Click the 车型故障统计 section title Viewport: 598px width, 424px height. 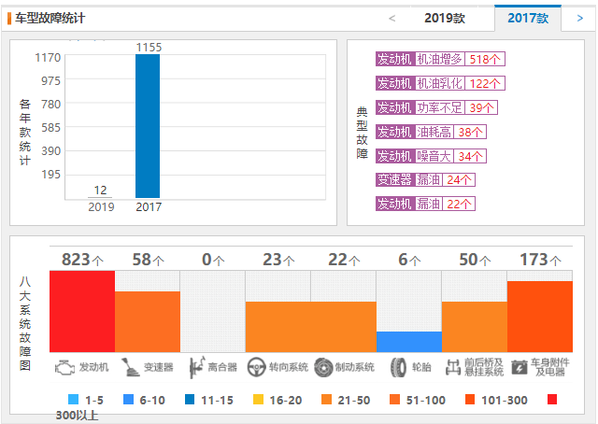[50, 18]
